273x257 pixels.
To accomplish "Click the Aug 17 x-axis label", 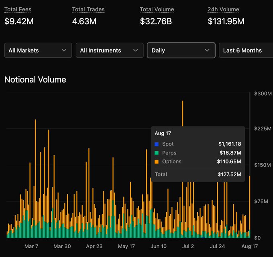I will 249,246.
